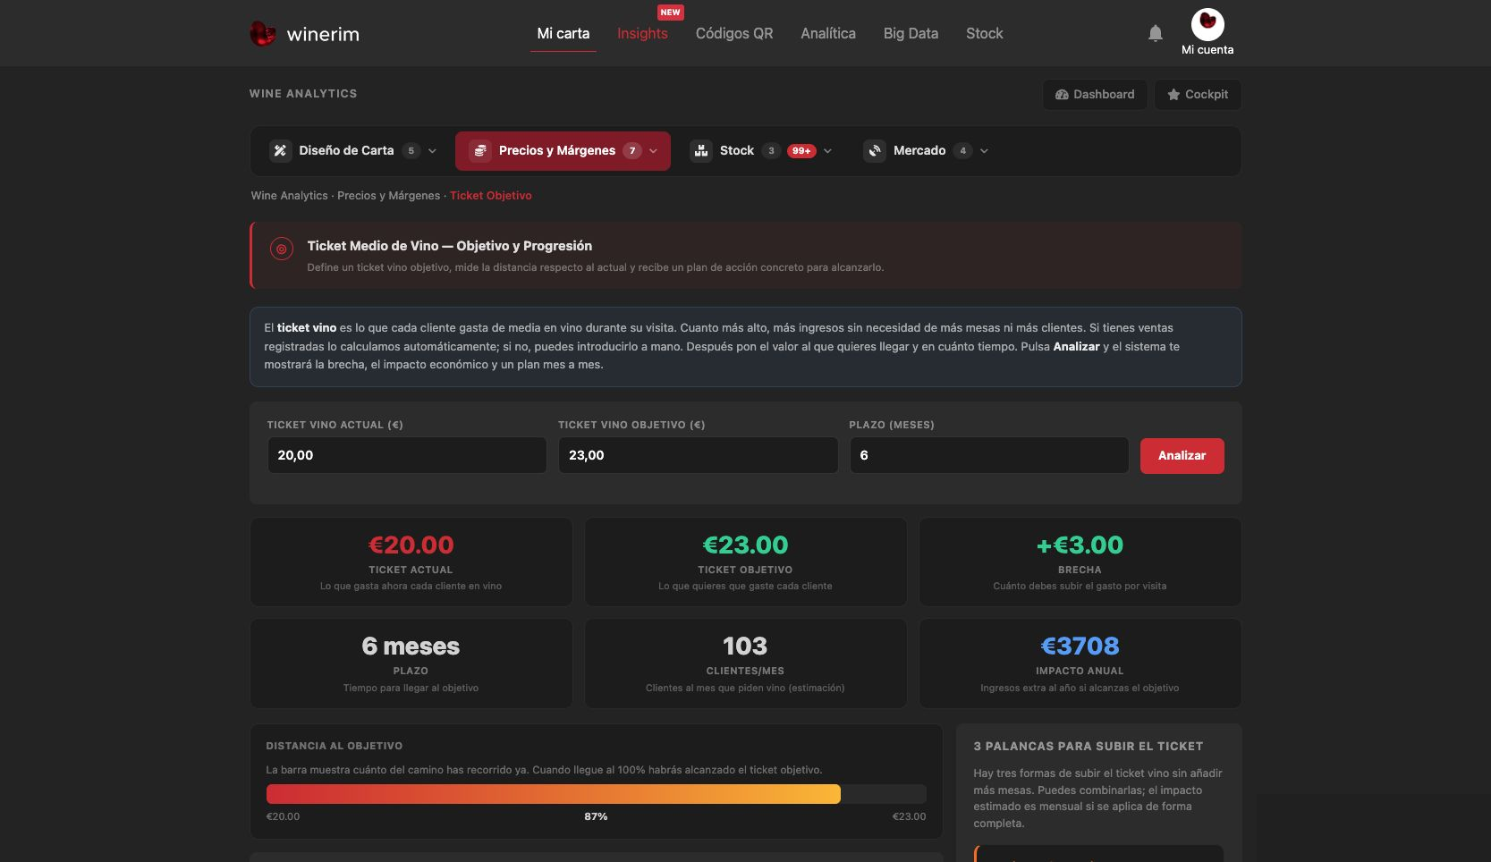
Task: Click the winerim logo icon
Action: pyautogui.click(x=262, y=34)
